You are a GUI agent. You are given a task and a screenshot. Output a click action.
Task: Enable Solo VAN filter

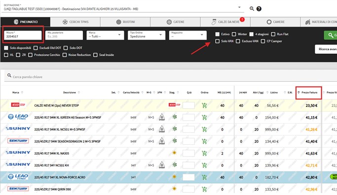point(218,41)
